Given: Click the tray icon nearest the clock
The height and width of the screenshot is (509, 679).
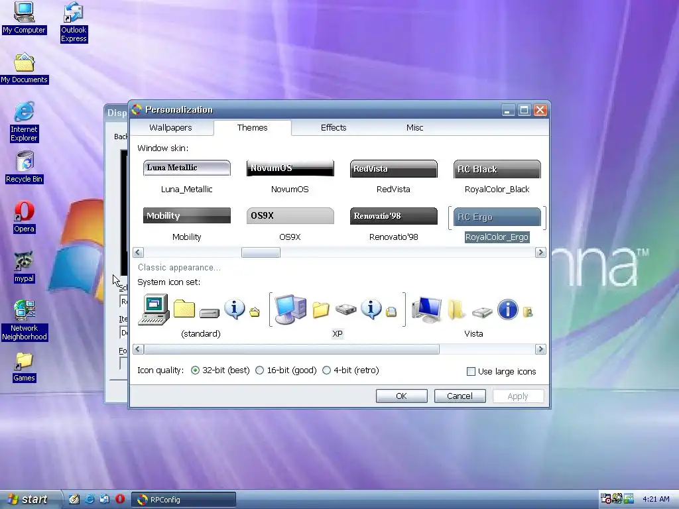Looking at the screenshot, I should point(629,498).
